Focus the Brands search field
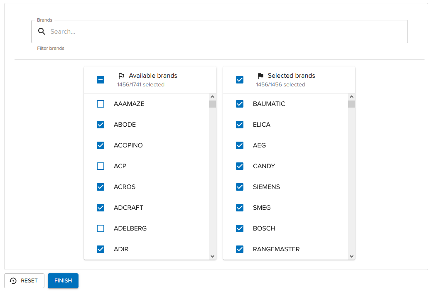This screenshot has height=292, width=432. pyautogui.click(x=219, y=32)
